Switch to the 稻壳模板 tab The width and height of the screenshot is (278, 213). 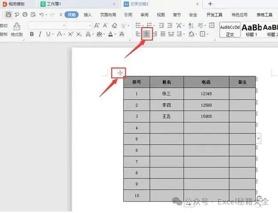click(17, 4)
